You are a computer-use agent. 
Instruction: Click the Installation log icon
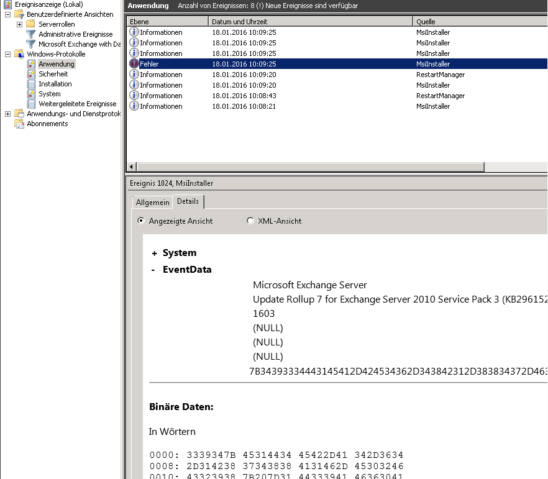coord(31,84)
